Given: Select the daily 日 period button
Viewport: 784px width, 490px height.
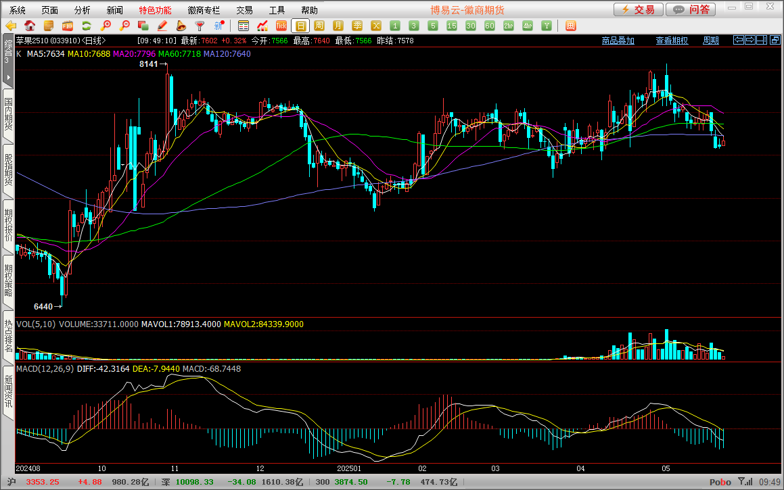Looking at the screenshot, I should click(300, 26).
